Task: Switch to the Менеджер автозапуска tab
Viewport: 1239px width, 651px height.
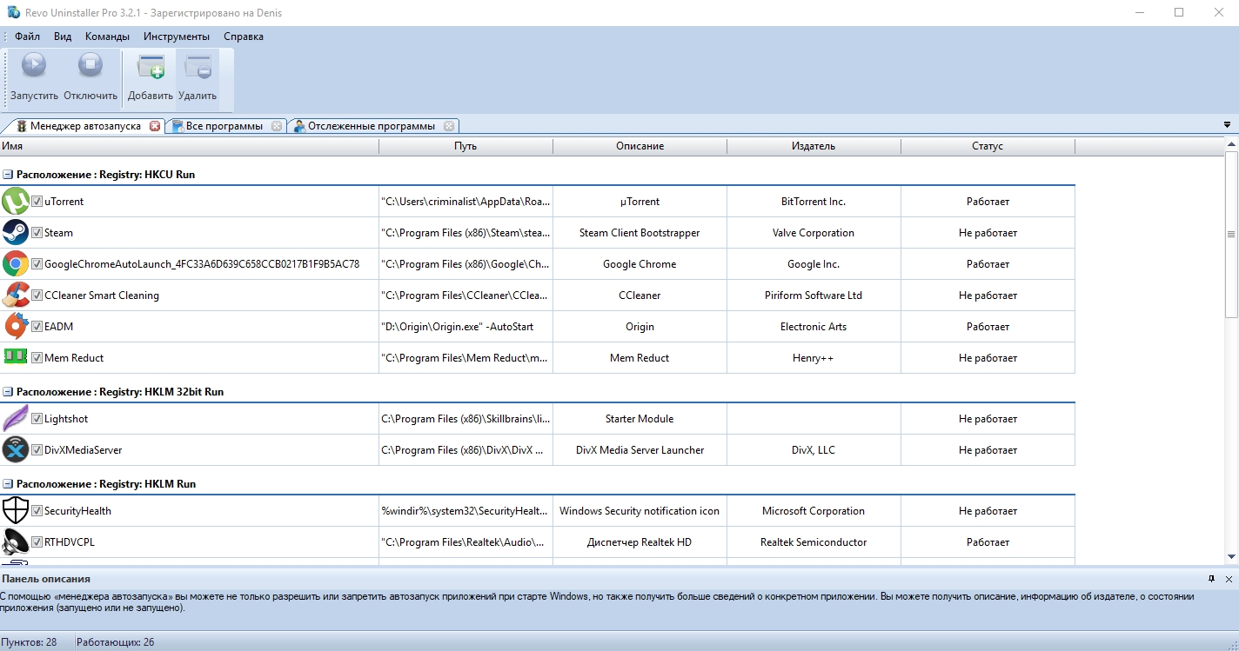Action: [x=85, y=126]
